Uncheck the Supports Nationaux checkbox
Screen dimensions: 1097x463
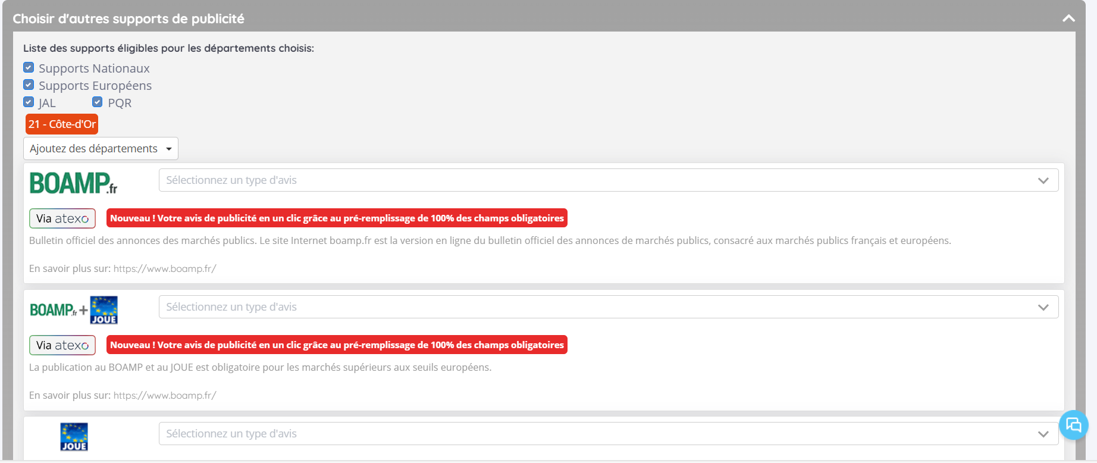click(29, 68)
